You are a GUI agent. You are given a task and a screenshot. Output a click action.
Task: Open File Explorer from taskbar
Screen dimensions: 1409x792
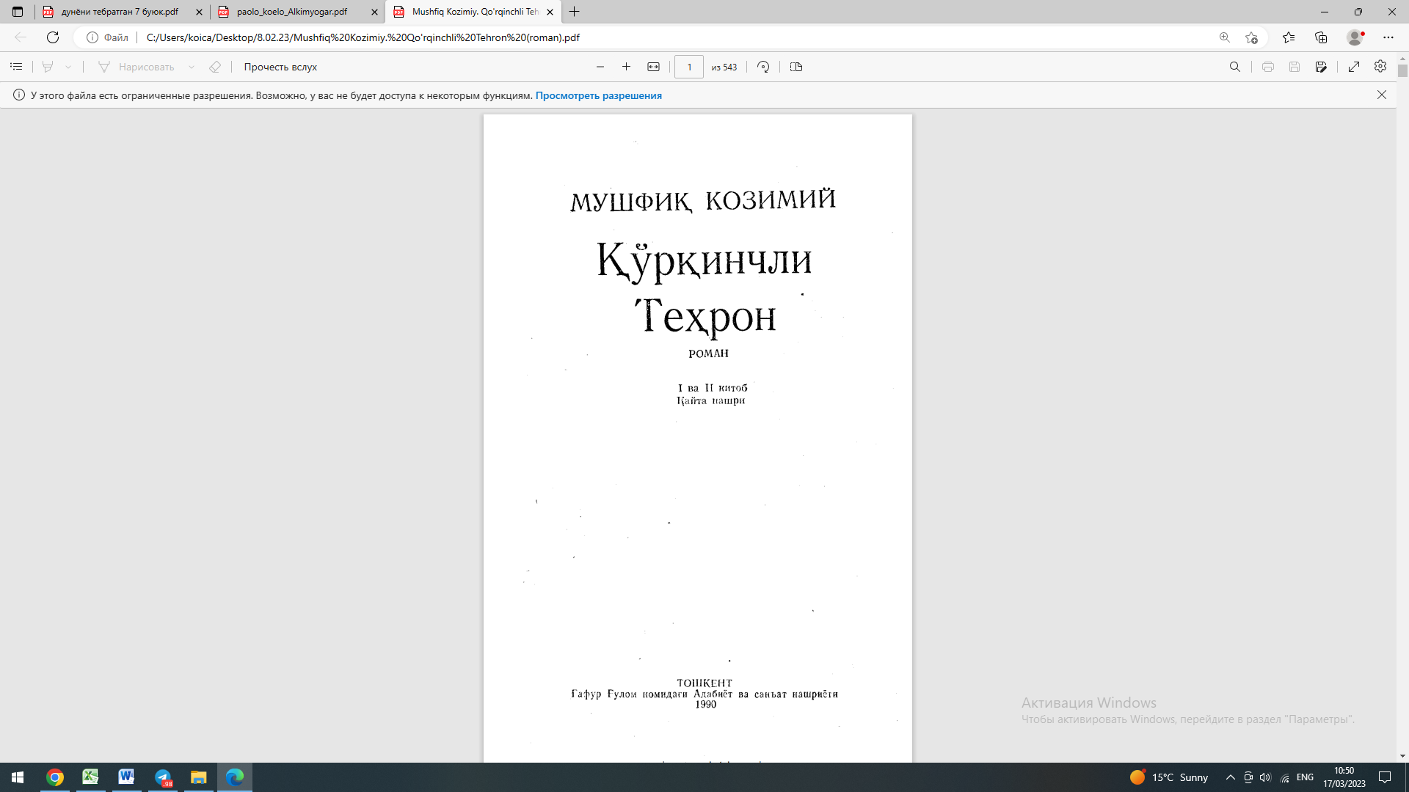pos(199,777)
